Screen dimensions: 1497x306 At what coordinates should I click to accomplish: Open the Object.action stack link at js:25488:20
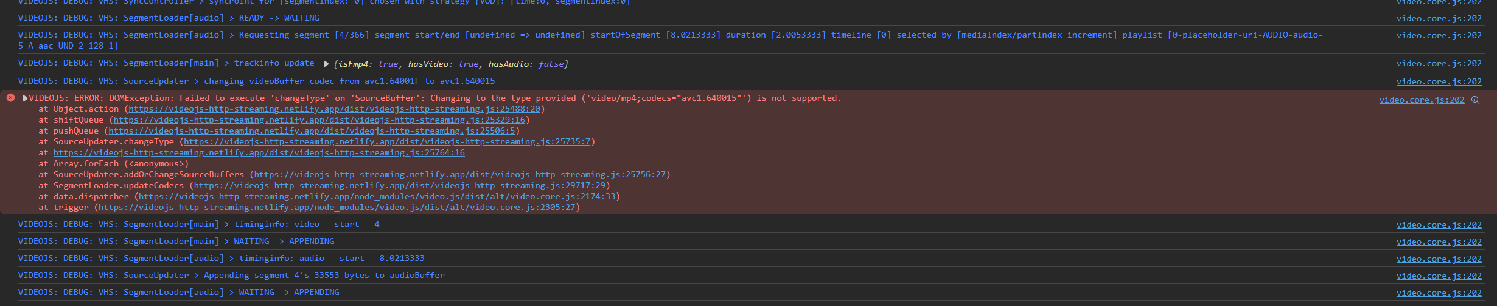coord(334,109)
